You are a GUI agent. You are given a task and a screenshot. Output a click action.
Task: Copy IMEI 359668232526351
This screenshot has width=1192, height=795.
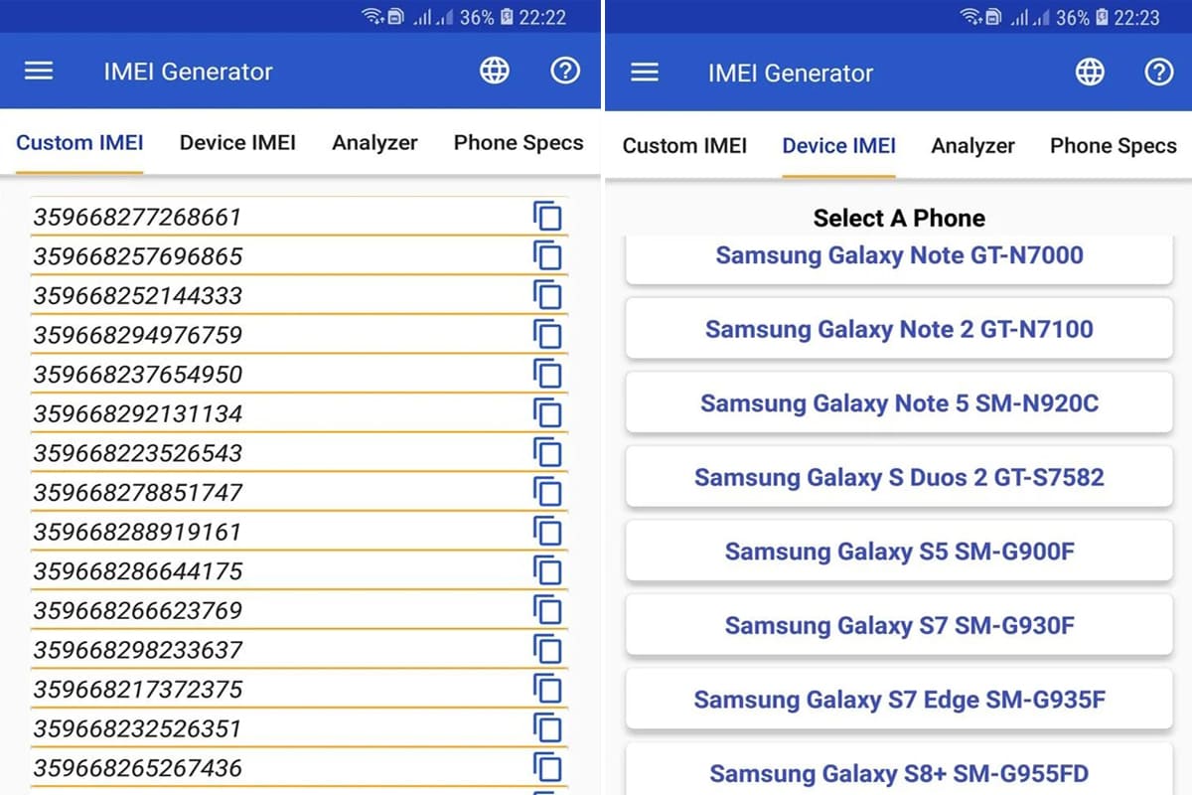(547, 727)
